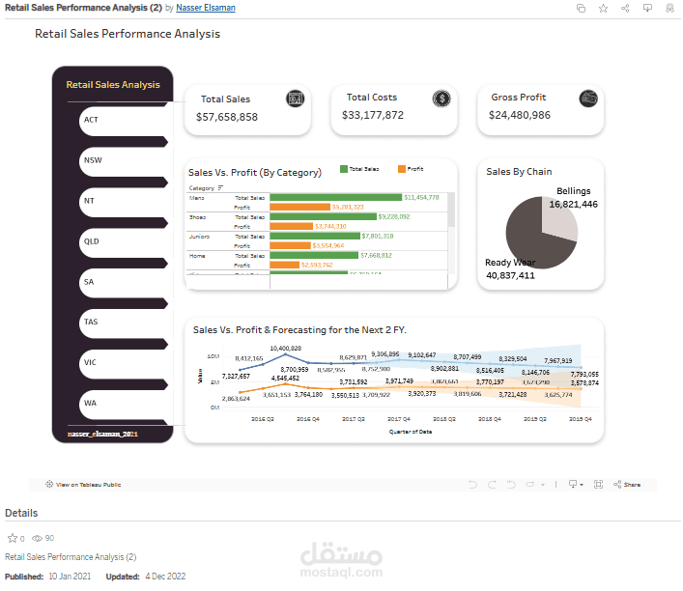Image resolution: width=683 pixels, height=591 pixels.
Task: Open the refresh options dropdown arrow
Action: [543, 485]
